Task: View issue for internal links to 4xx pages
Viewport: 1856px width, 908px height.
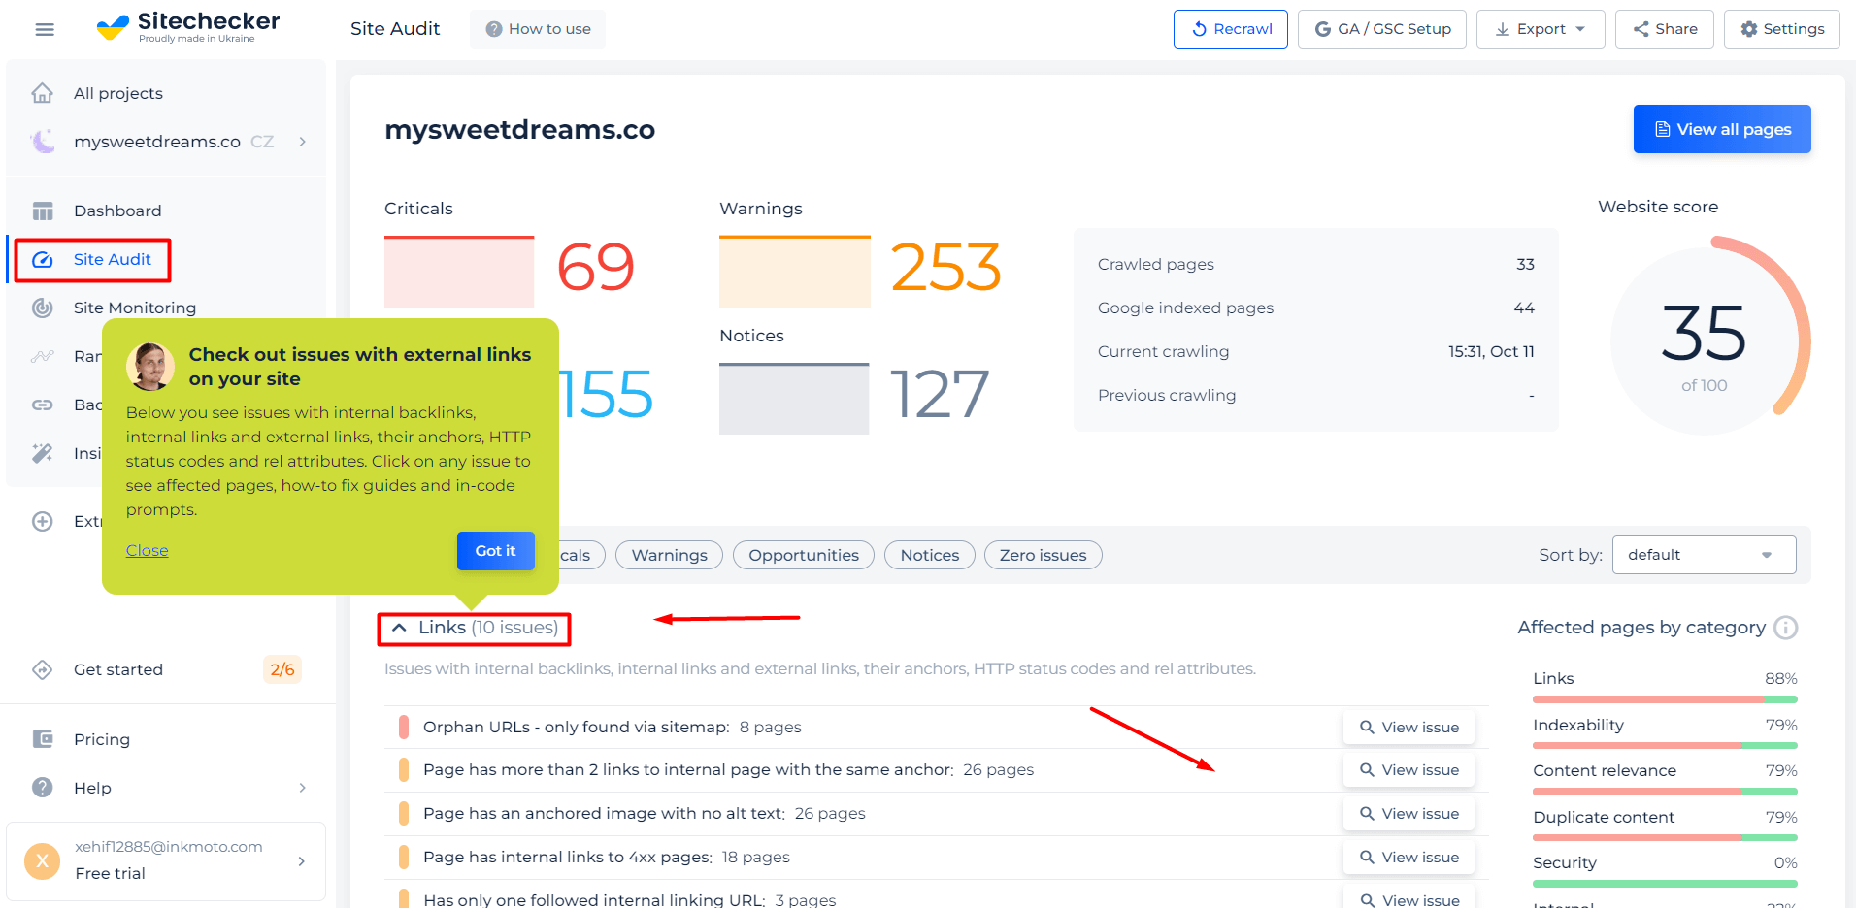Action: coord(1409,857)
